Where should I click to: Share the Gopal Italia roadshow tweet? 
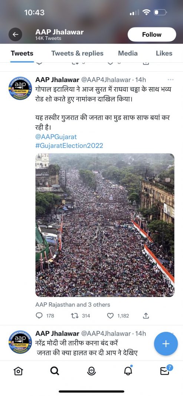(146, 316)
